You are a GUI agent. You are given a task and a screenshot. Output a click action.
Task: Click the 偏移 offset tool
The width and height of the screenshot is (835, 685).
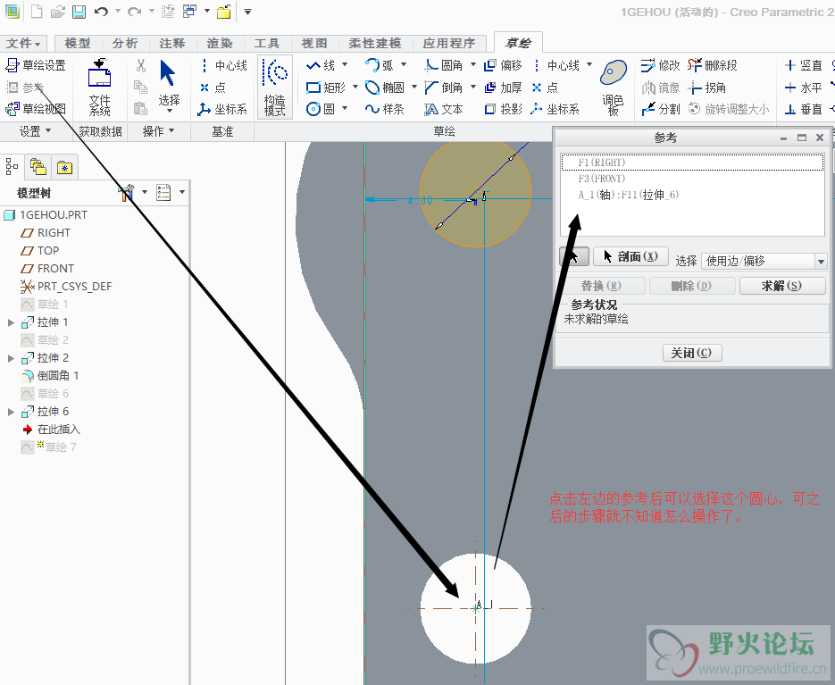point(504,65)
